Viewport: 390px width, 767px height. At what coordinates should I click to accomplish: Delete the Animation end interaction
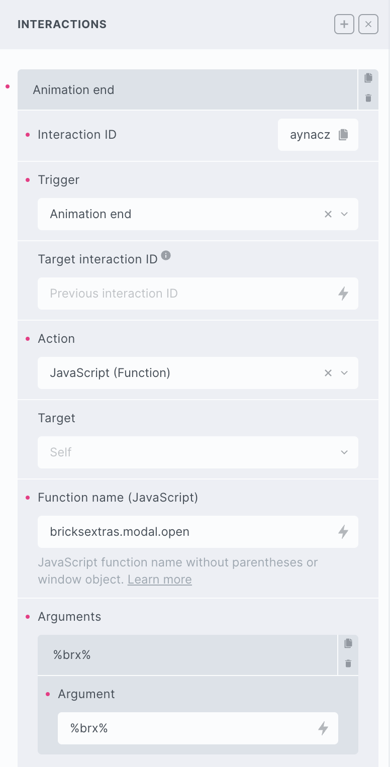(368, 99)
